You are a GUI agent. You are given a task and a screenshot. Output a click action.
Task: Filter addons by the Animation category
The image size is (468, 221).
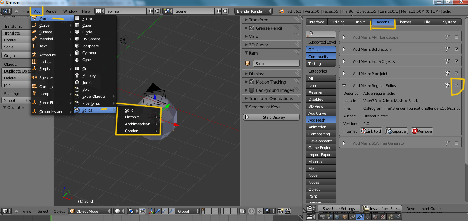coord(321,127)
